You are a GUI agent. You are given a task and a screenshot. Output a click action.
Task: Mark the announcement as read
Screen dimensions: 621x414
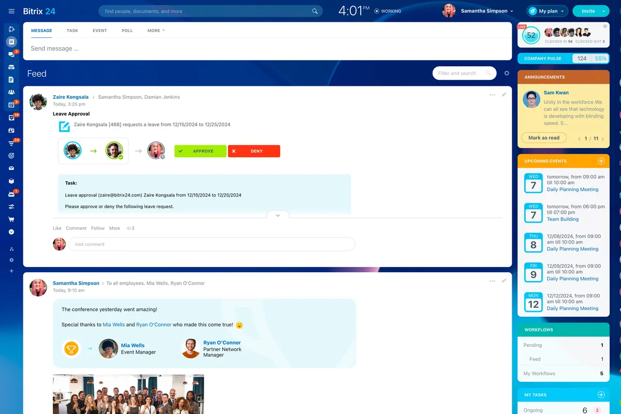point(544,138)
